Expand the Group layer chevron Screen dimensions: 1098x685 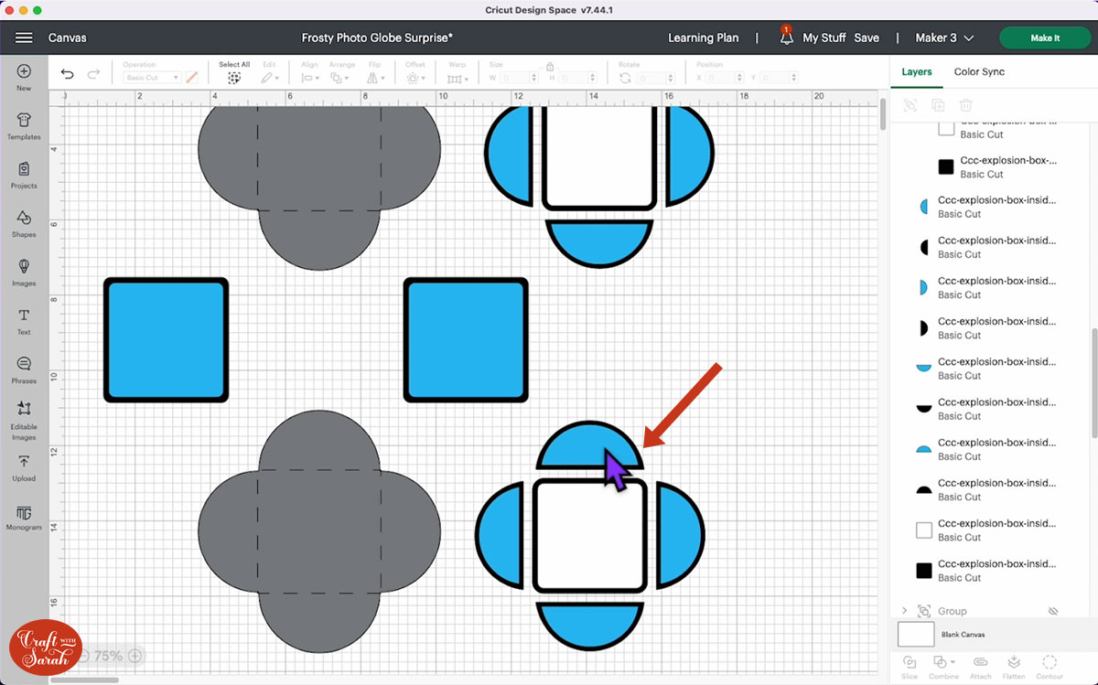[x=905, y=611]
